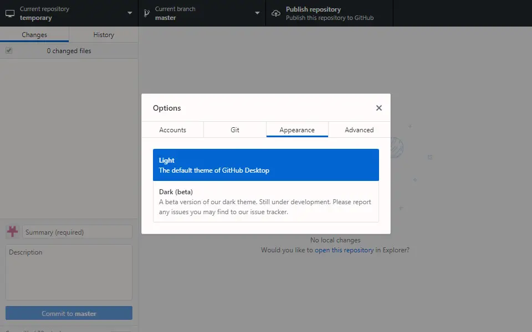Select the Appearance tab

point(297,129)
